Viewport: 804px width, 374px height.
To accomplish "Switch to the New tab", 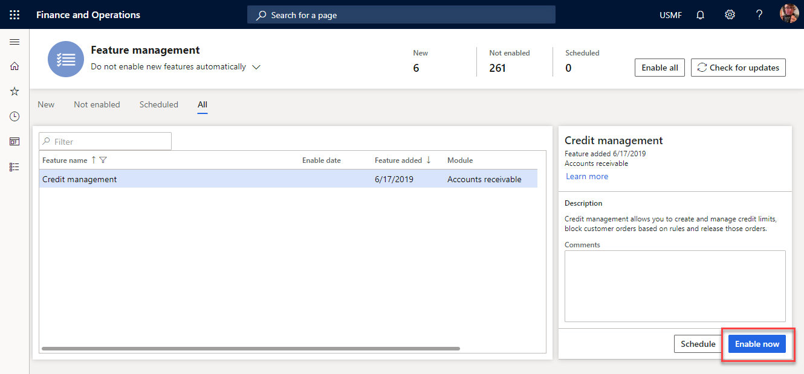I will (46, 104).
